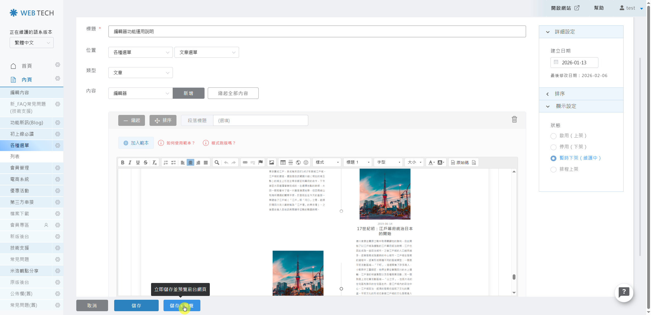Open the 標題 1 heading dropdown
Image resolution: width=651 pixels, height=315 pixels.
pos(357,162)
